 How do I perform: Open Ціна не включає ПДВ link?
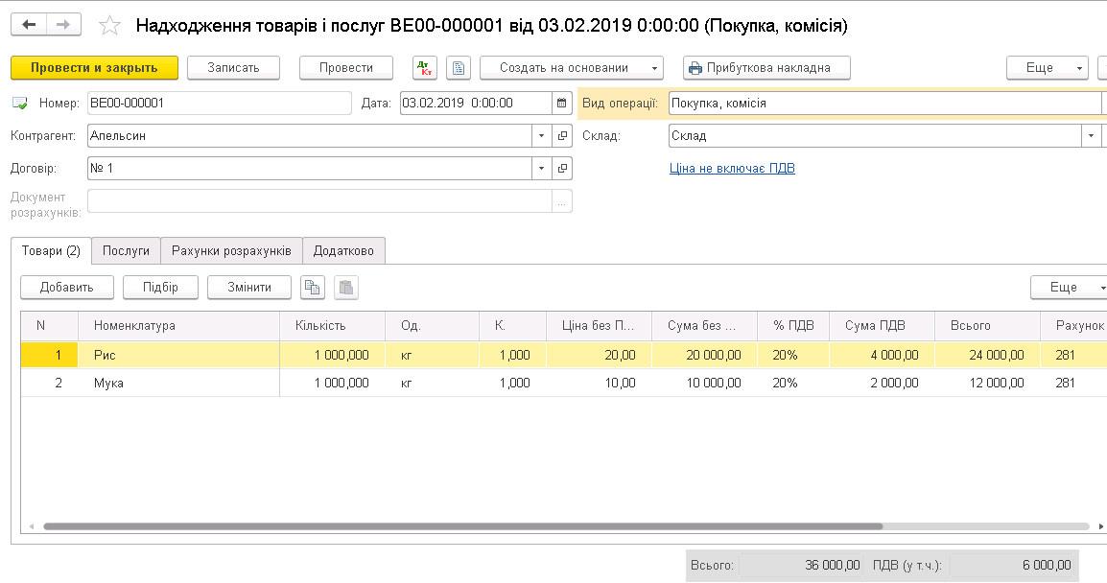pos(732,168)
